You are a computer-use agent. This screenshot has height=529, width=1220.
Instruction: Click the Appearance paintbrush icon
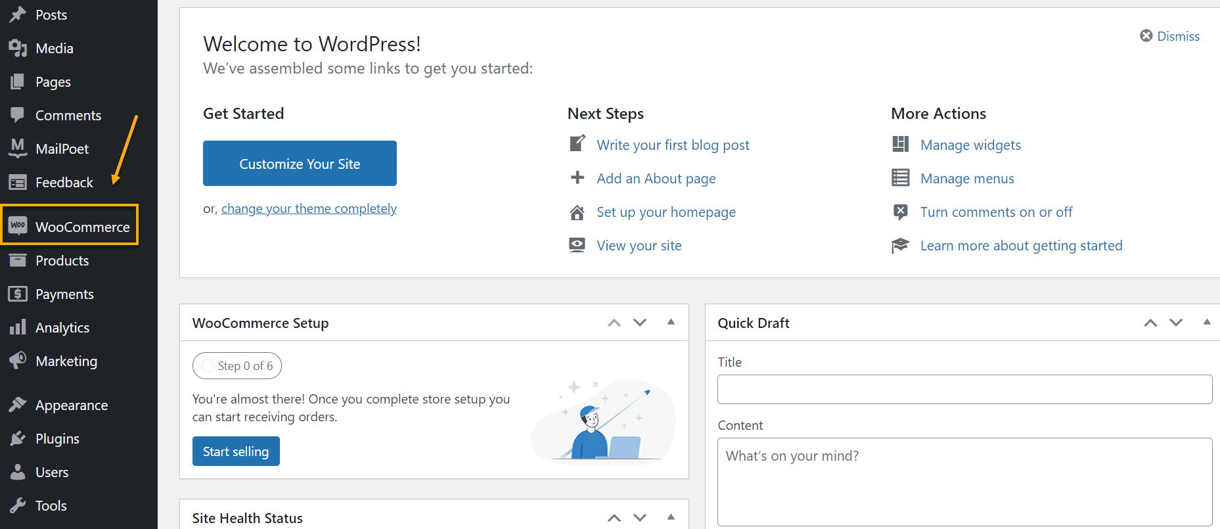(18, 405)
